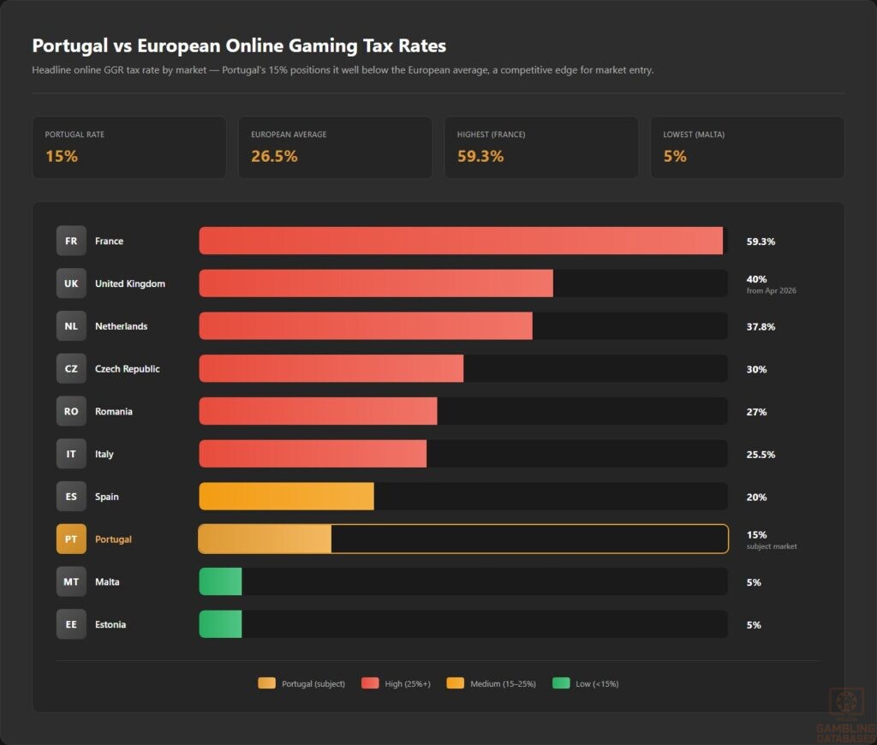Click the Netherlands red bar
Image resolution: width=877 pixels, height=745 pixels.
[x=366, y=325]
